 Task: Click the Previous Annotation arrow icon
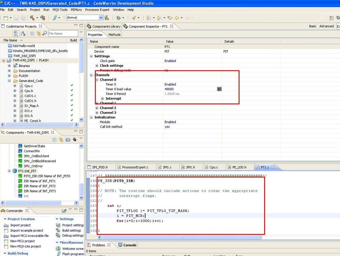click(x=159, y=18)
